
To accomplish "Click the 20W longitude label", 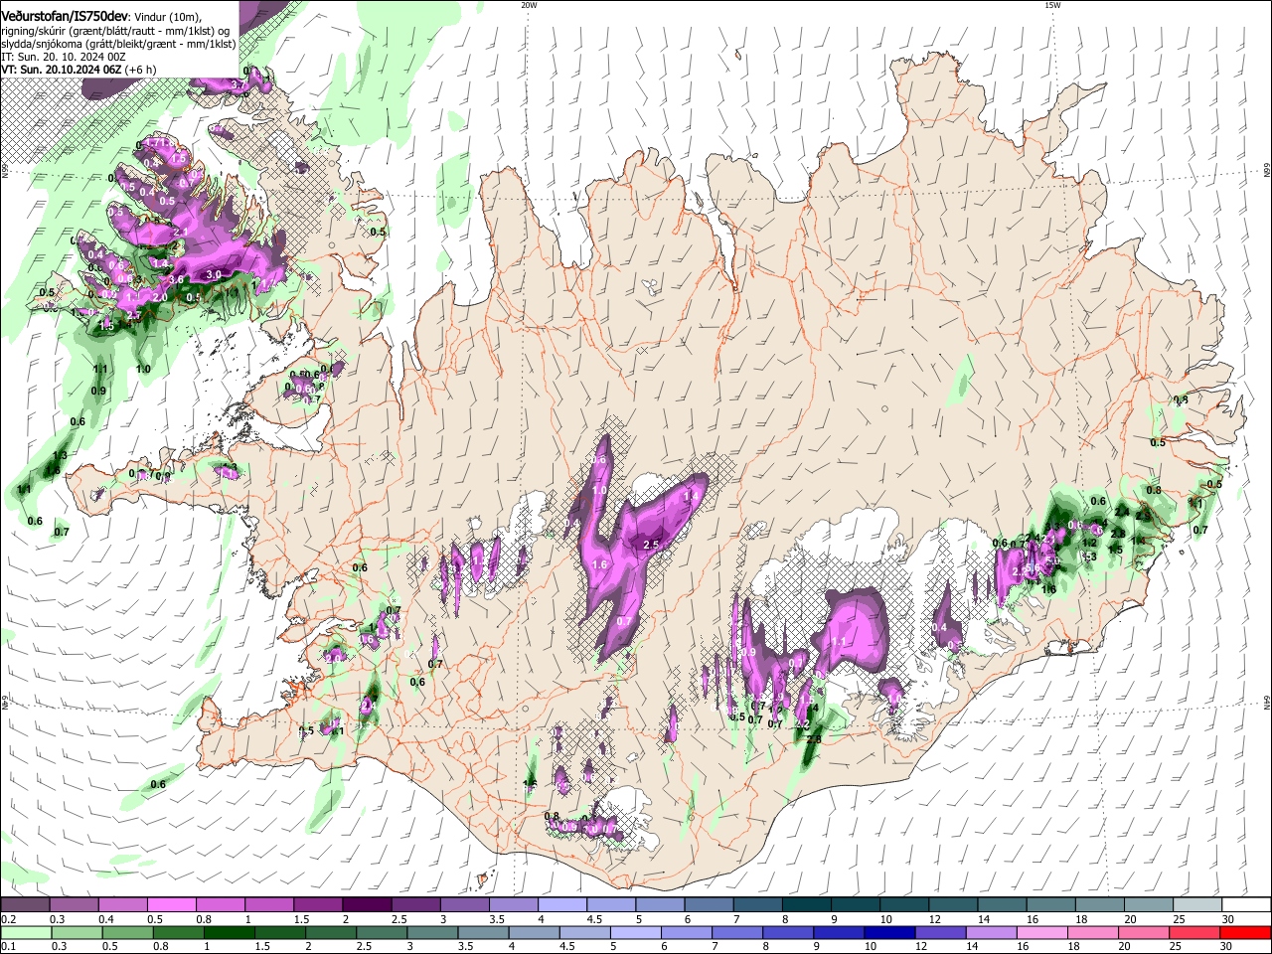I will 529,4.
